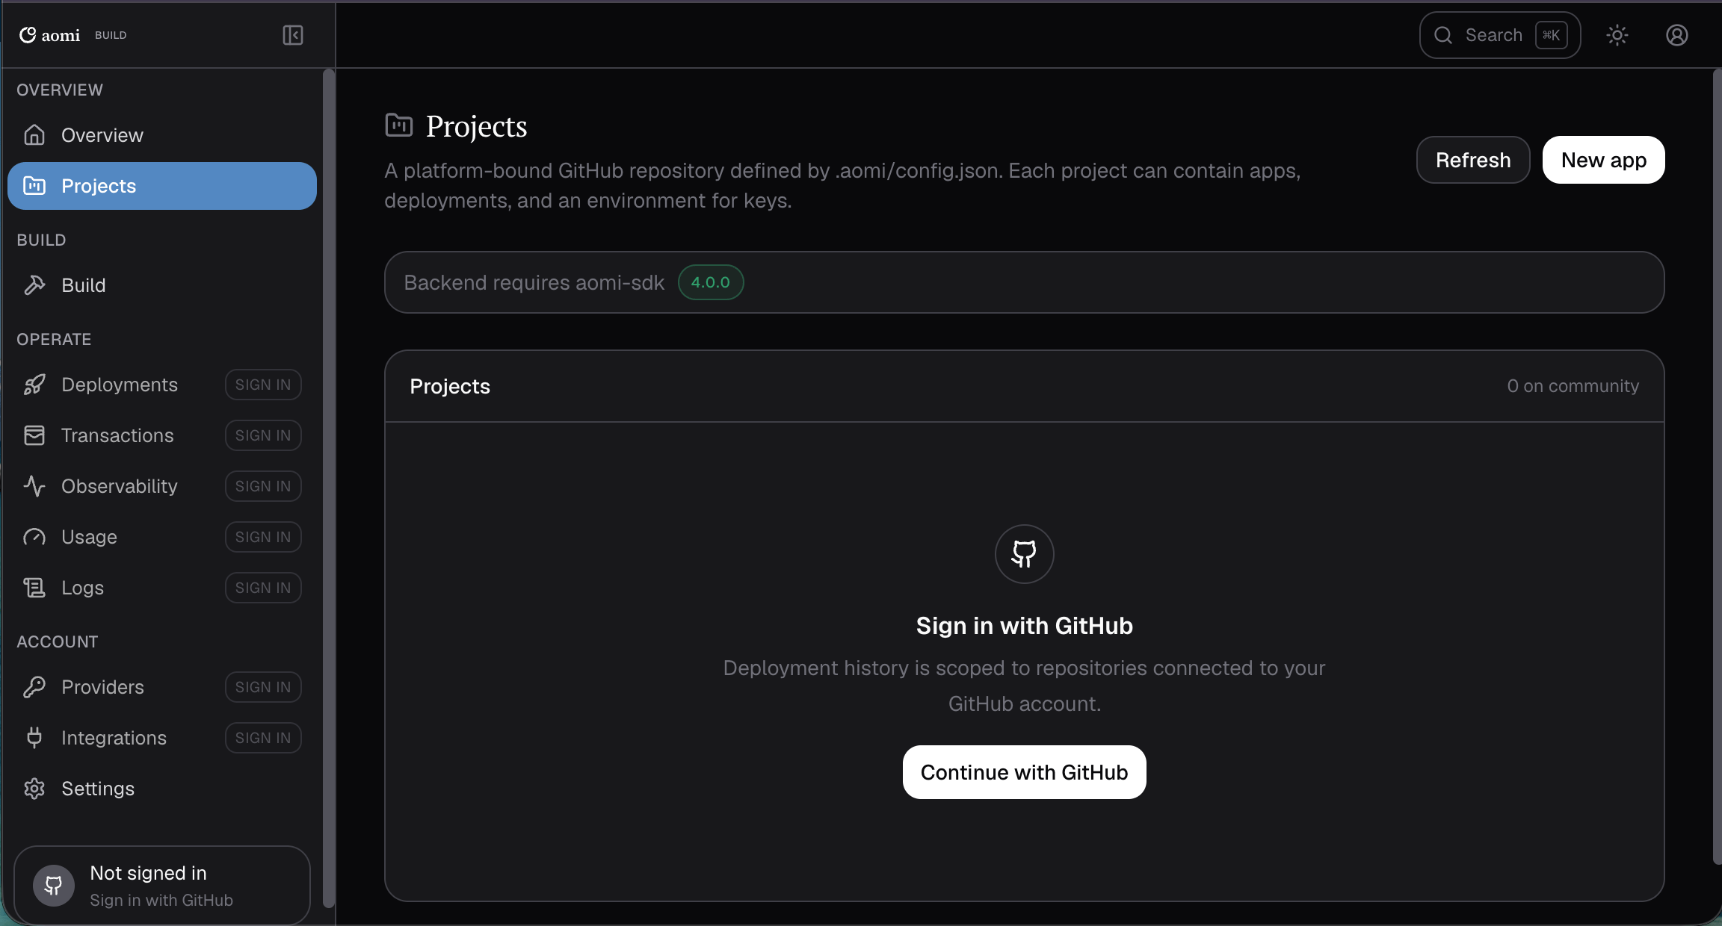Click the Refresh button
The height and width of the screenshot is (926, 1722).
(1473, 160)
